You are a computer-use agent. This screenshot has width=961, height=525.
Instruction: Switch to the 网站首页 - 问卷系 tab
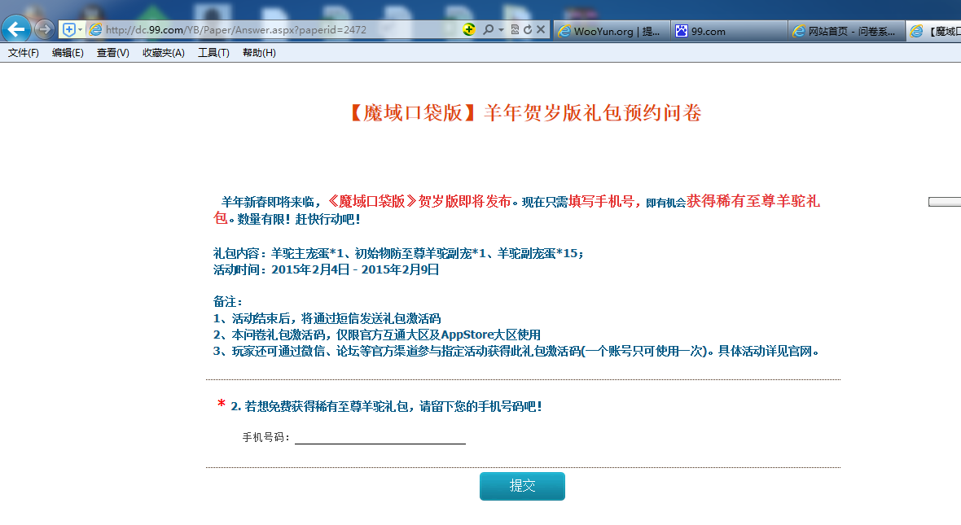(846, 31)
